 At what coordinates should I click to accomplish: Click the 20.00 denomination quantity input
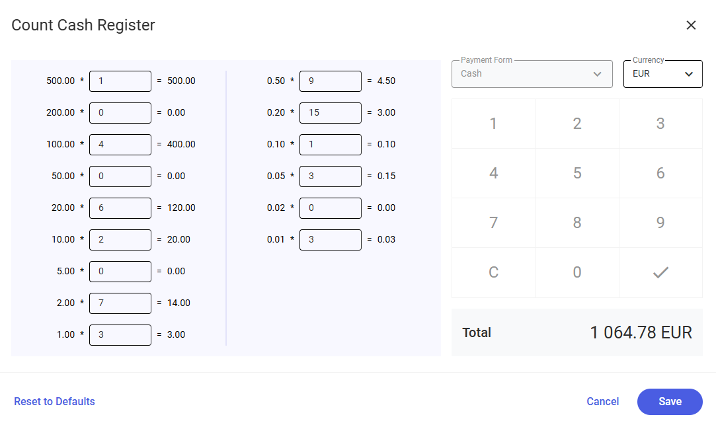(x=120, y=208)
